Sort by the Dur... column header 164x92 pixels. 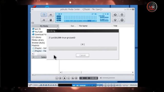(x=74, y=26)
